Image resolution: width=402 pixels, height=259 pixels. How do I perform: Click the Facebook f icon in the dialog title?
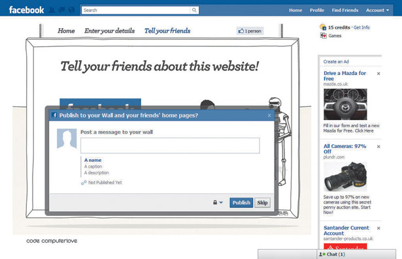(x=54, y=115)
